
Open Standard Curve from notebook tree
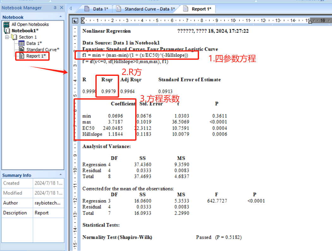coord(43,50)
